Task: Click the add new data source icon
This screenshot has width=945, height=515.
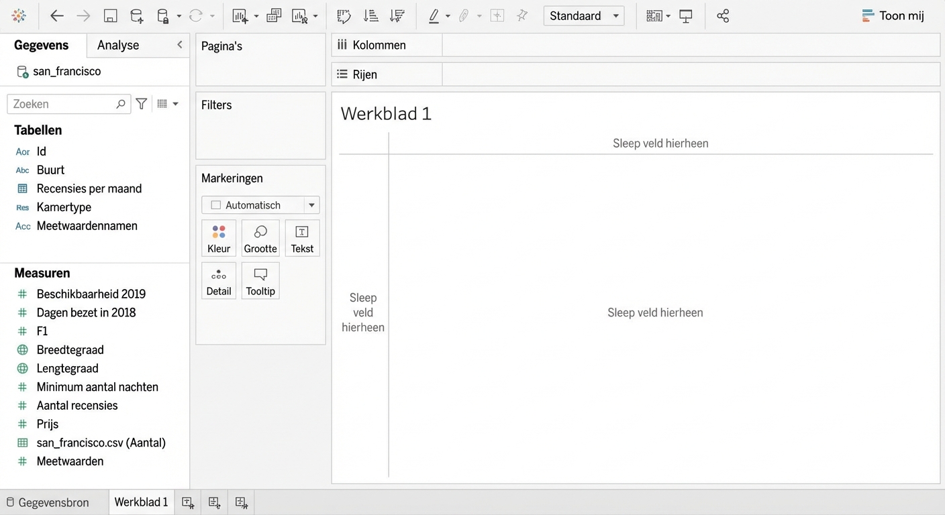Action: tap(136, 16)
